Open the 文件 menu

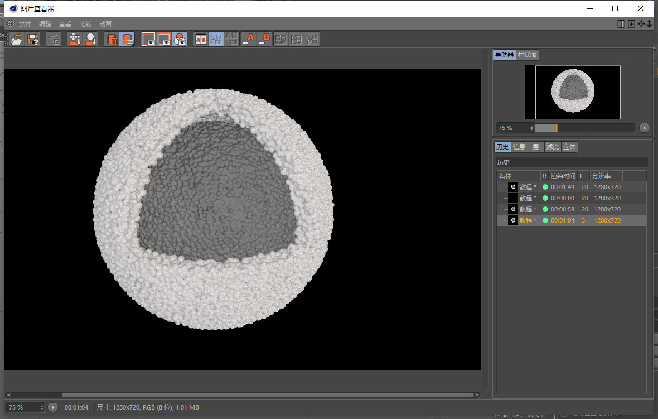coord(25,24)
